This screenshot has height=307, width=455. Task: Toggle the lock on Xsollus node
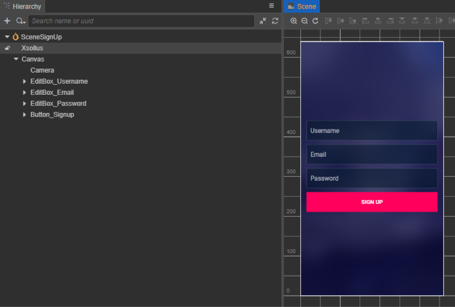7,48
